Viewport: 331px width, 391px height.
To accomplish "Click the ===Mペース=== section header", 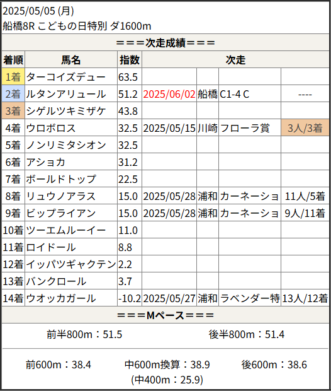I will point(165,315).
